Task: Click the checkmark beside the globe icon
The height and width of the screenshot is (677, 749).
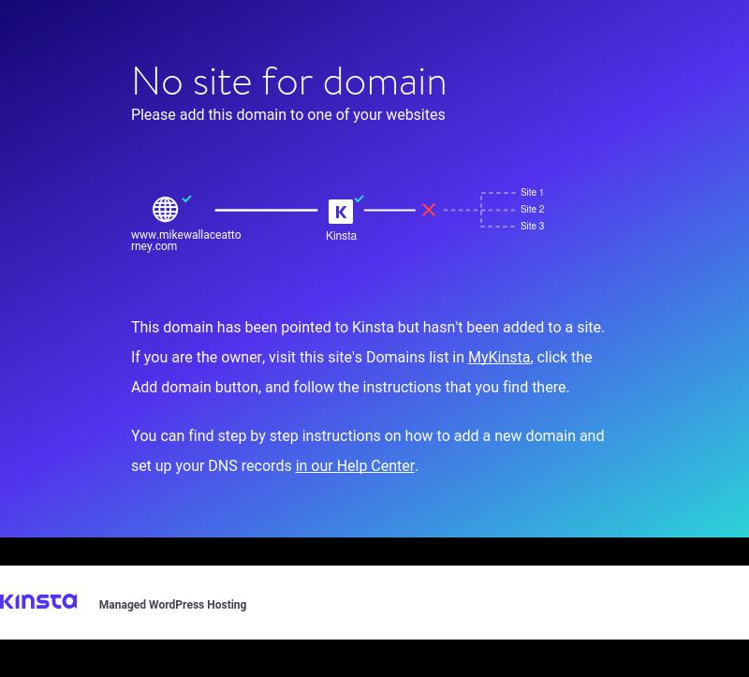Action: 187,199
